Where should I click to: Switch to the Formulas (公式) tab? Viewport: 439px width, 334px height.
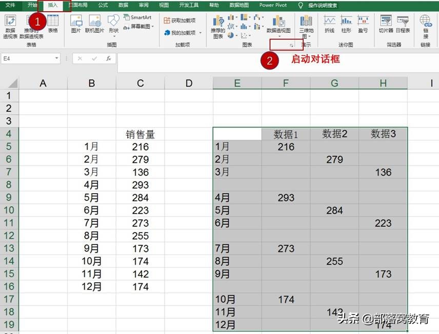tap(103, 5)
